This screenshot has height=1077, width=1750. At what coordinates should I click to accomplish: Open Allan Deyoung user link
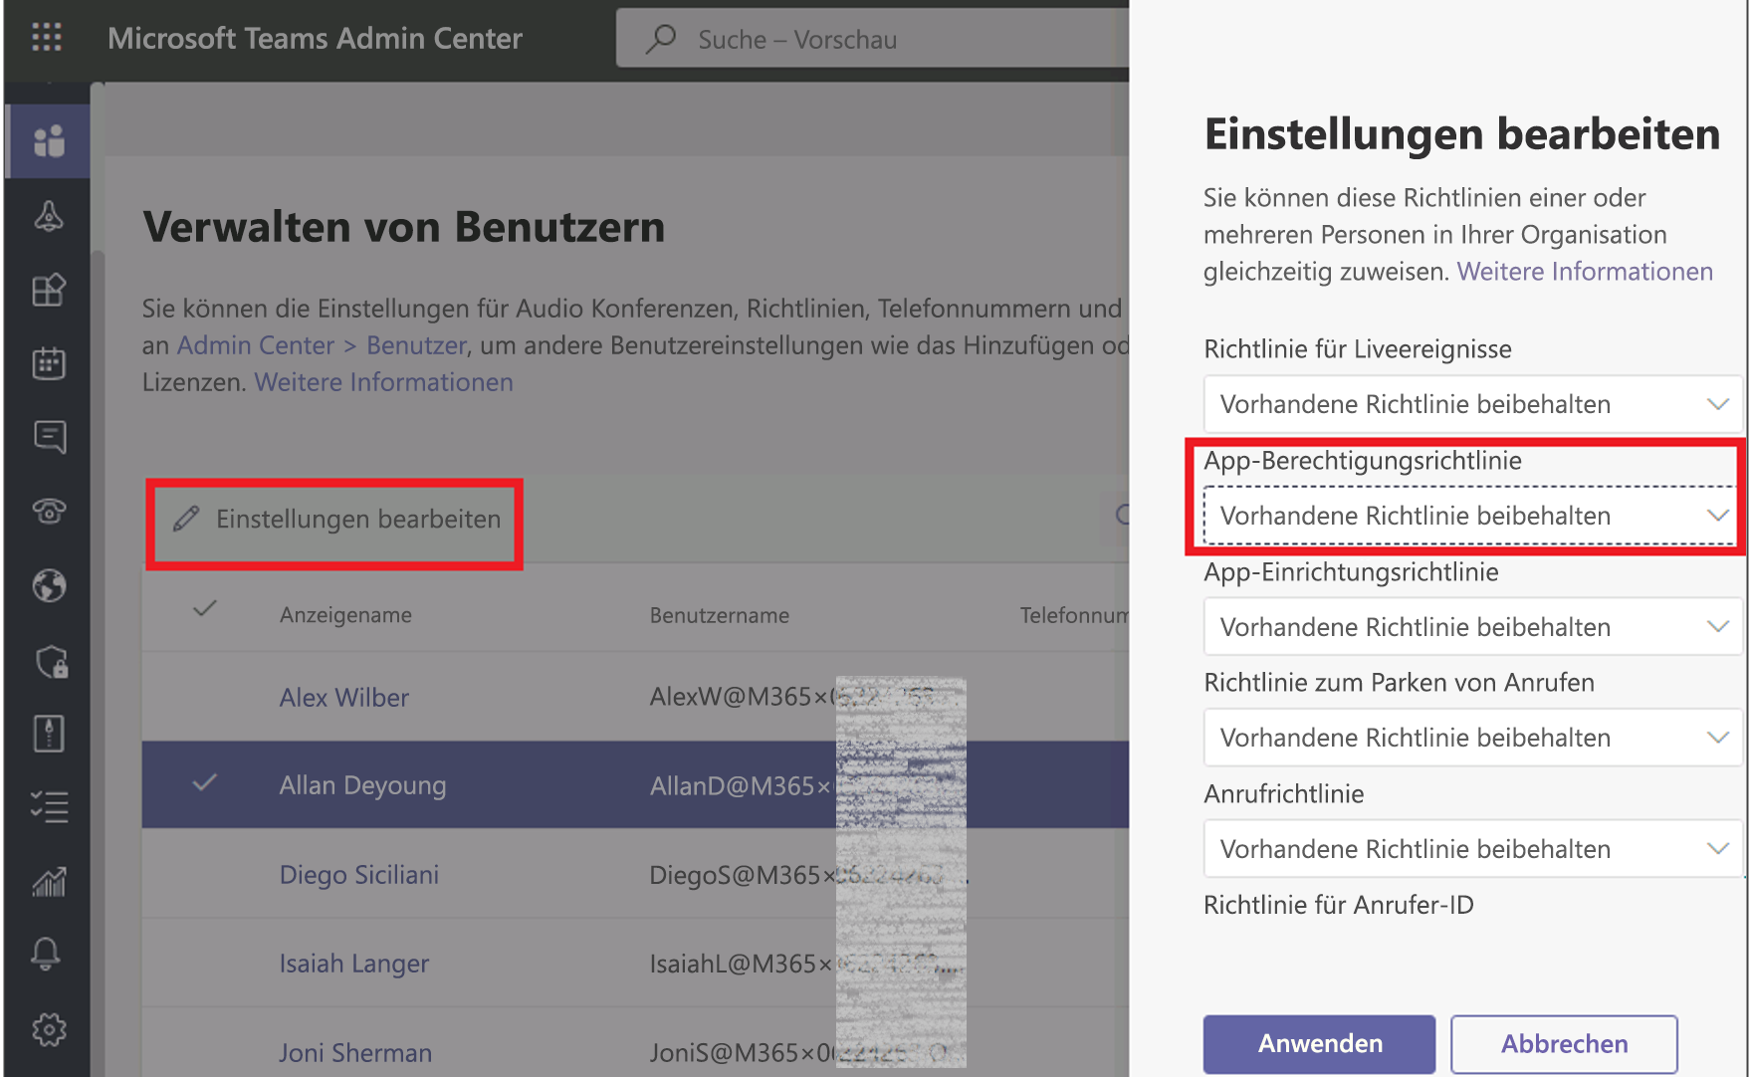[362, 785]
